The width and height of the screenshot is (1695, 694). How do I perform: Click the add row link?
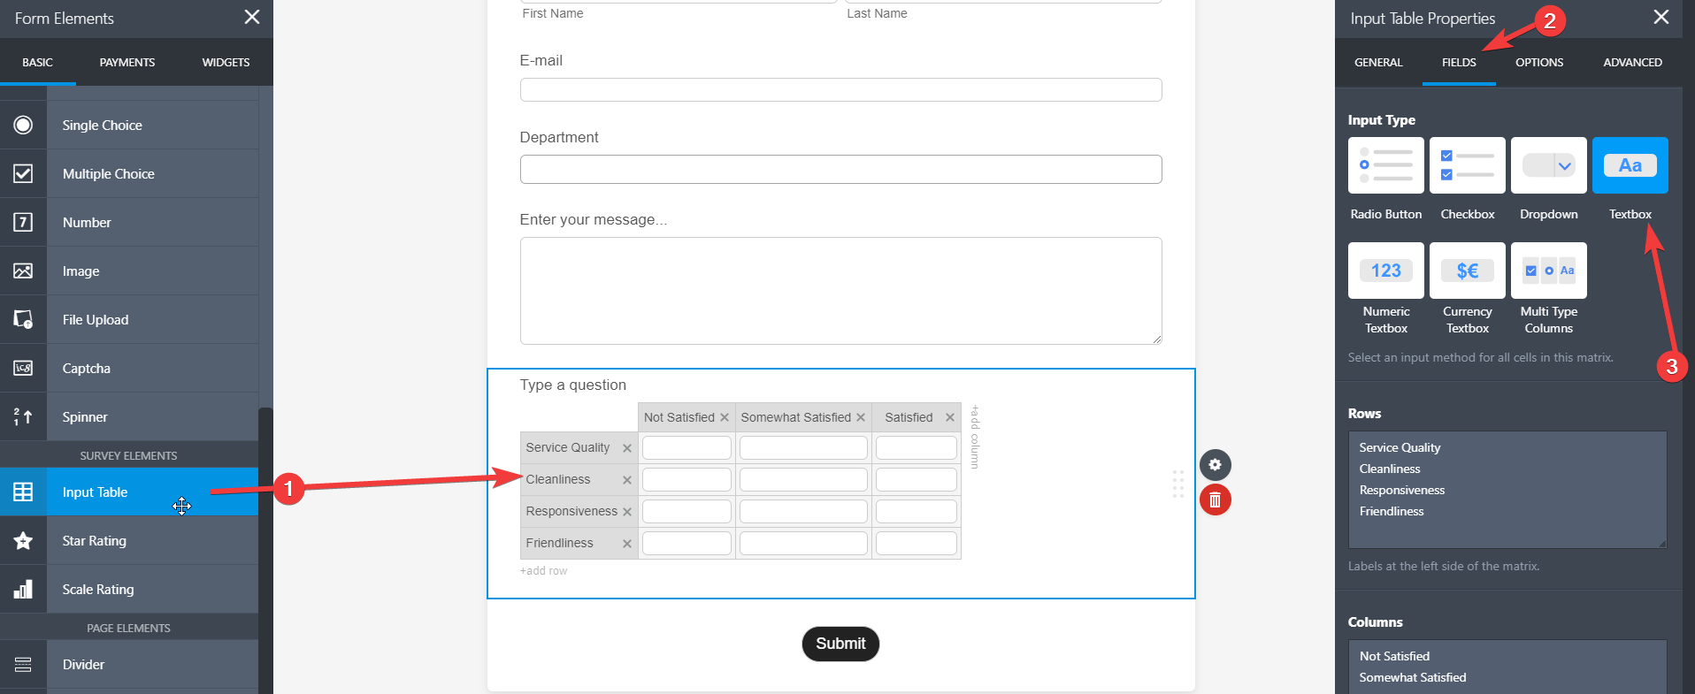(543, 571)
